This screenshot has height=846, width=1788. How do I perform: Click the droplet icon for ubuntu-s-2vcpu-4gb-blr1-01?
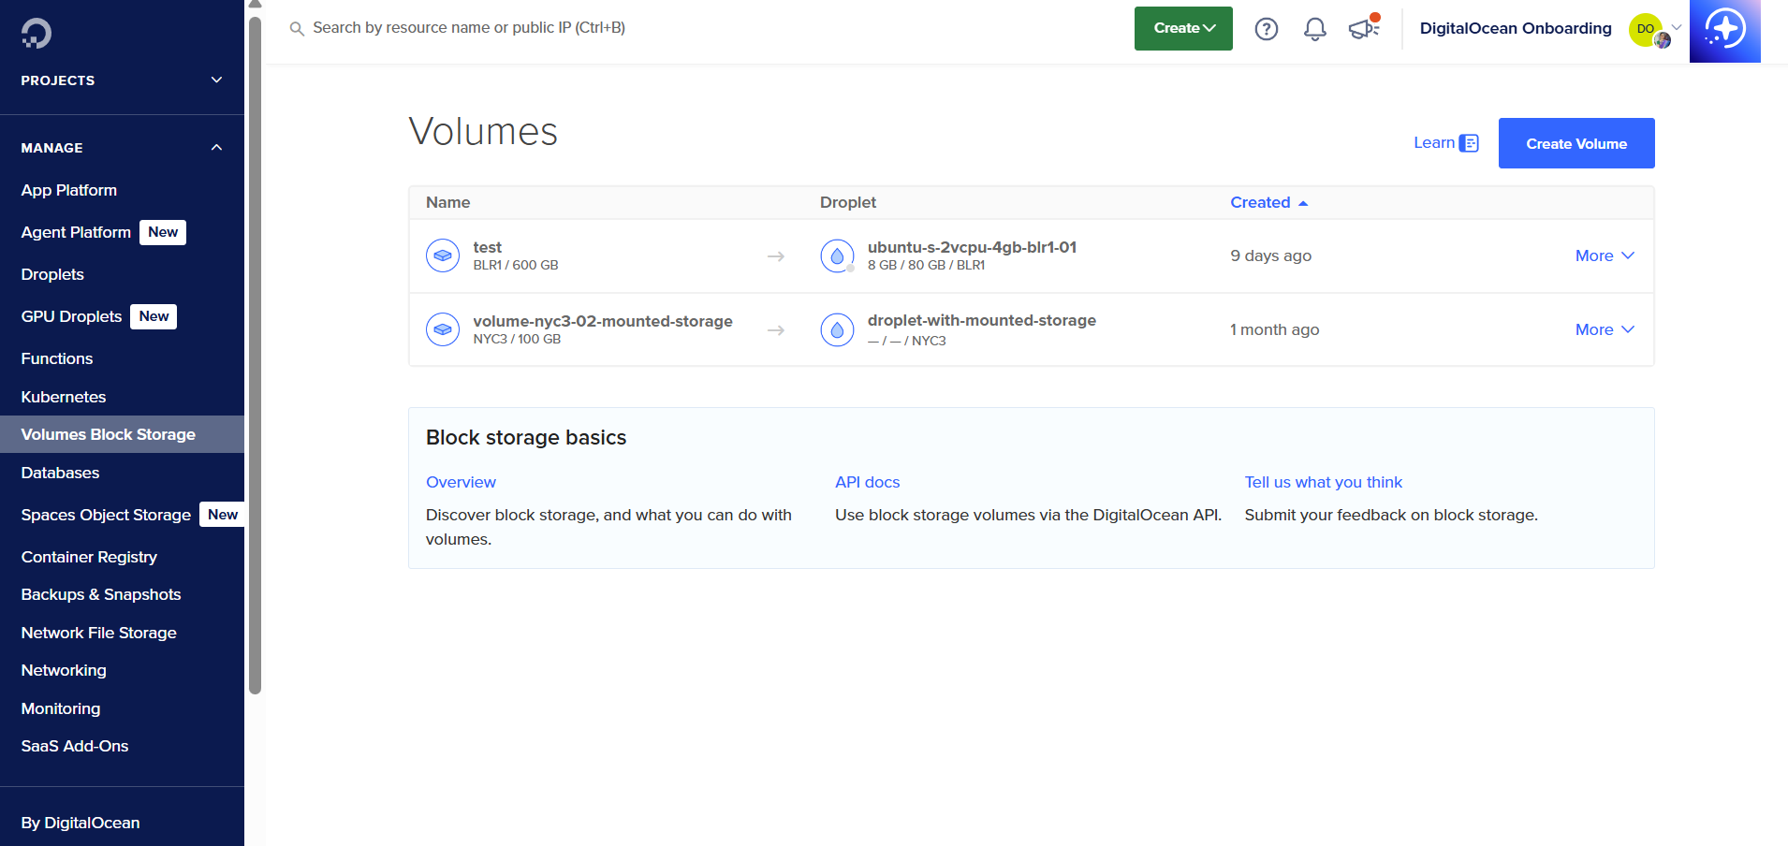point(837,255)
